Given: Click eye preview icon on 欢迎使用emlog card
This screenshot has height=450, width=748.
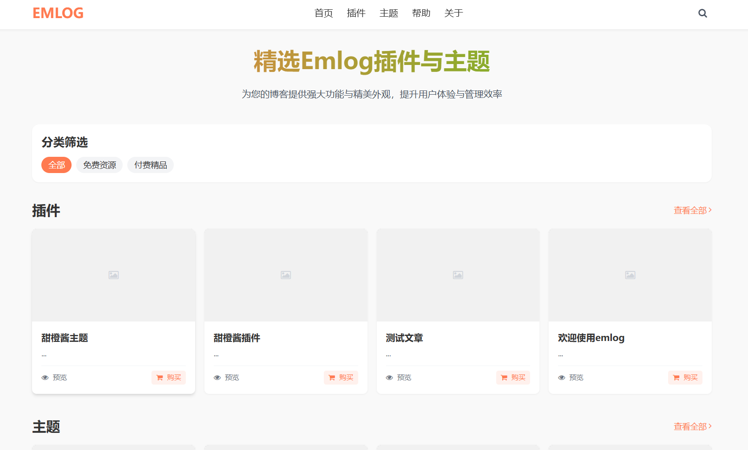Looking at the screenshot, I should [x=561, y=378].
